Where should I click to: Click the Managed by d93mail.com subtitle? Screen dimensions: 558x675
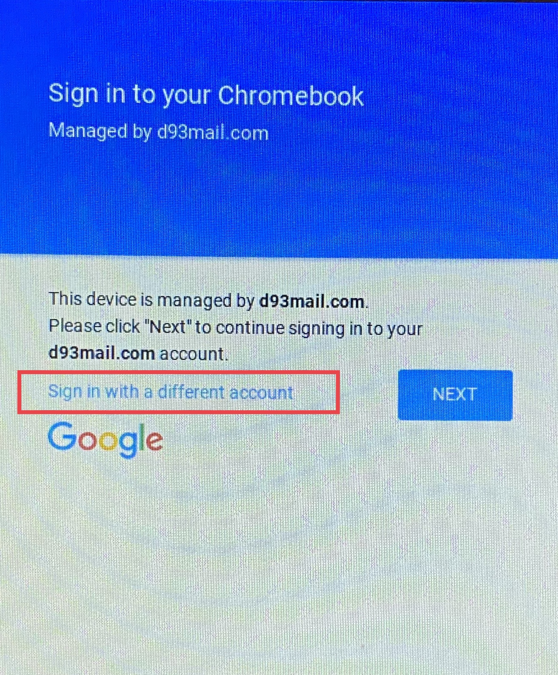[158, 132]
